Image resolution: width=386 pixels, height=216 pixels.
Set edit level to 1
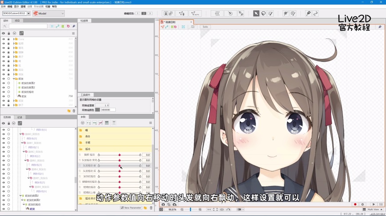[138, 14]
